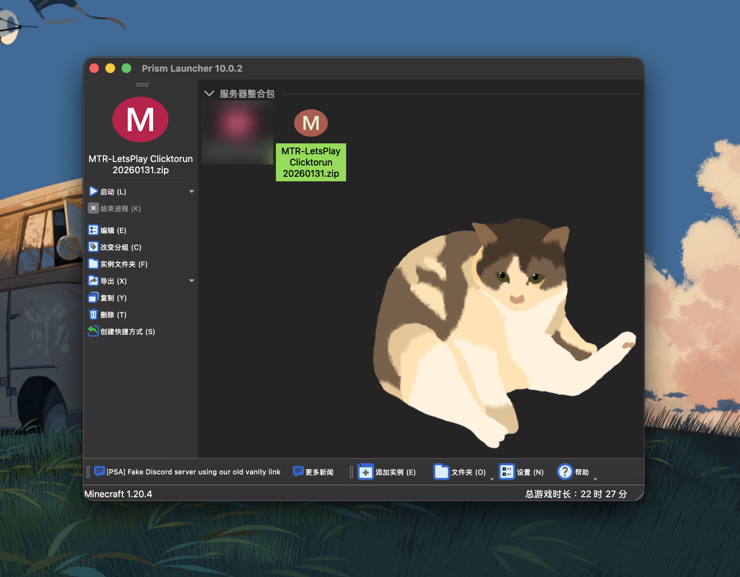740x577 pixels.
Task: Open the PSA Fake Discord news link
Action: coord(193,472)
